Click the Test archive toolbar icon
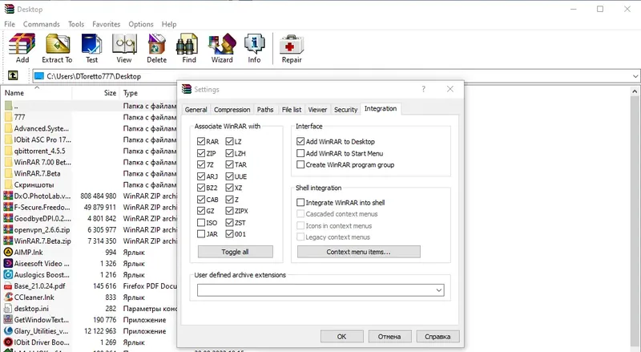Viewport: 641px width, 352px height. click(91, 44)
